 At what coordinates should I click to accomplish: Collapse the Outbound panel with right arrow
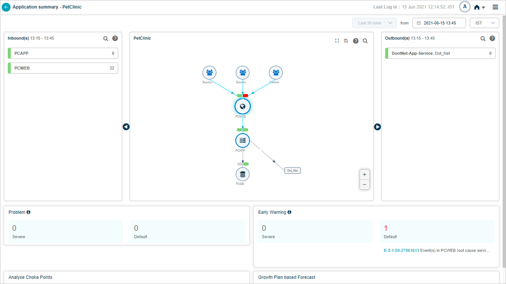click(x=377, y=127)
